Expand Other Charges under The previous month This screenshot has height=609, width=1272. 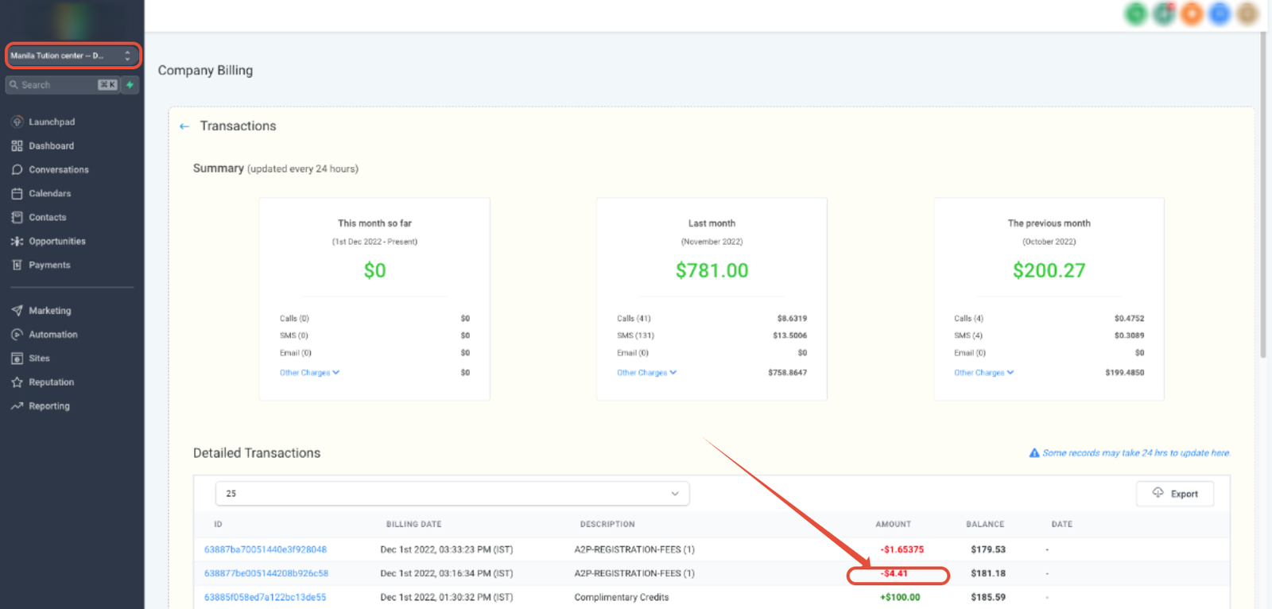tap(983, 373)
